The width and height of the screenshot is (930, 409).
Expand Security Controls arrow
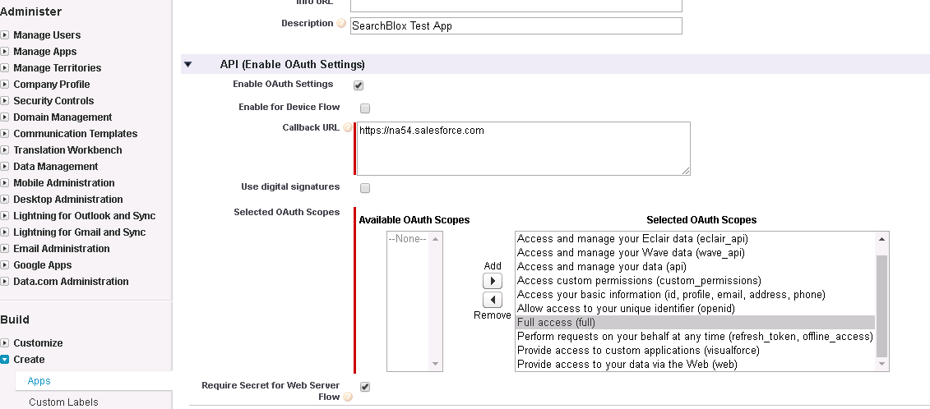pyautogui.click(x=5, y=101)
